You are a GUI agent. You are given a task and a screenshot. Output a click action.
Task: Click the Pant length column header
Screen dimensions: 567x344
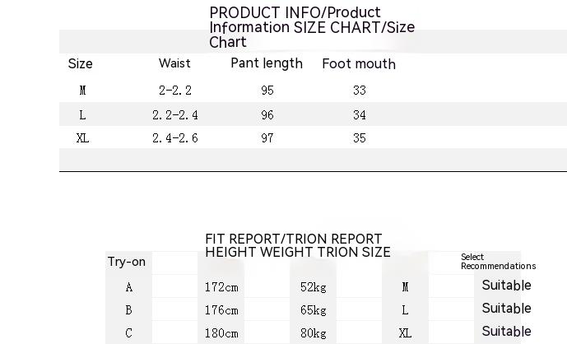pyautogui.click(x=267, y=63)
